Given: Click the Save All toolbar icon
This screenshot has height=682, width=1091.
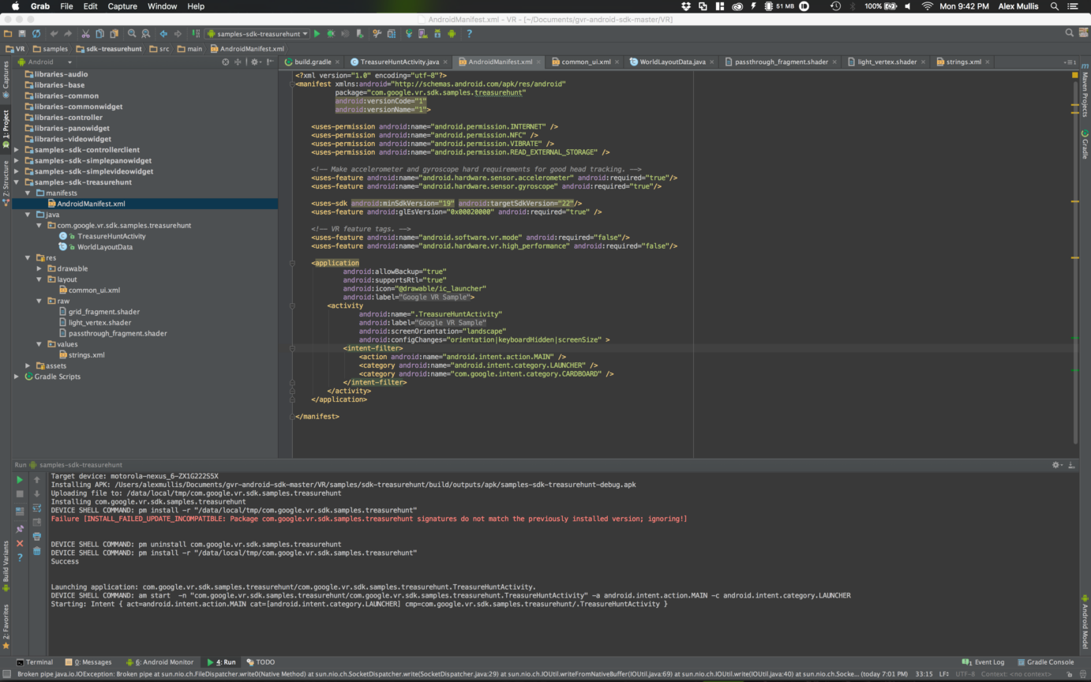Looking at the screenshot, I should [22, 34].
